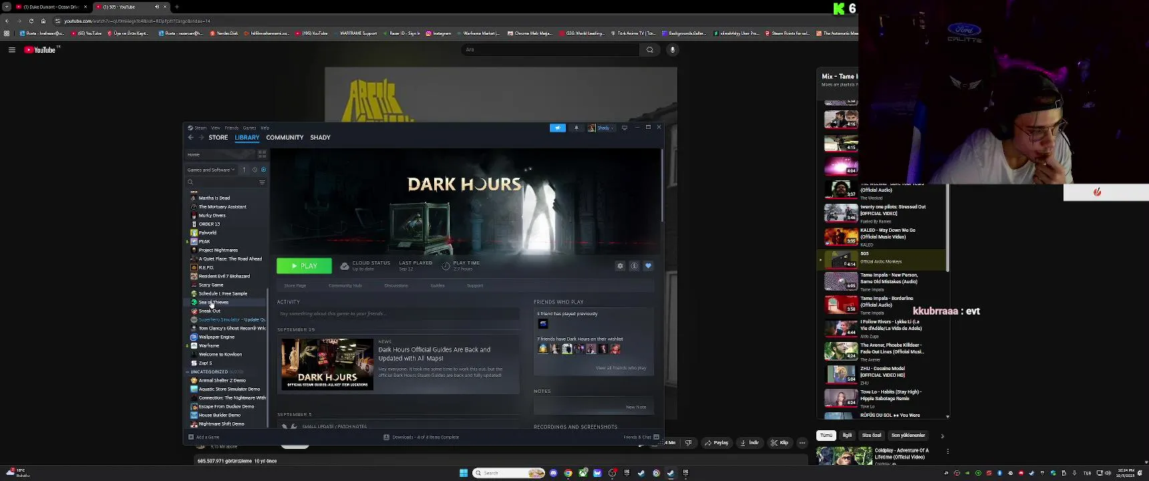Open Big Picture mode monitor icon

625,128
